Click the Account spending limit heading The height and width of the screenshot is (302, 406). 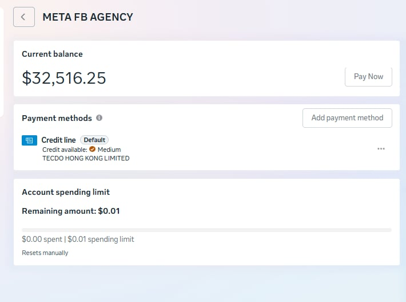66,192
